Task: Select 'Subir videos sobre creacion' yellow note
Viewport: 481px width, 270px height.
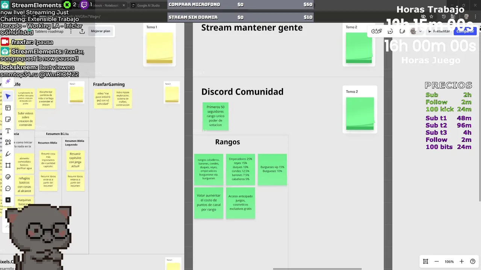Action: (x=26, y=119)
